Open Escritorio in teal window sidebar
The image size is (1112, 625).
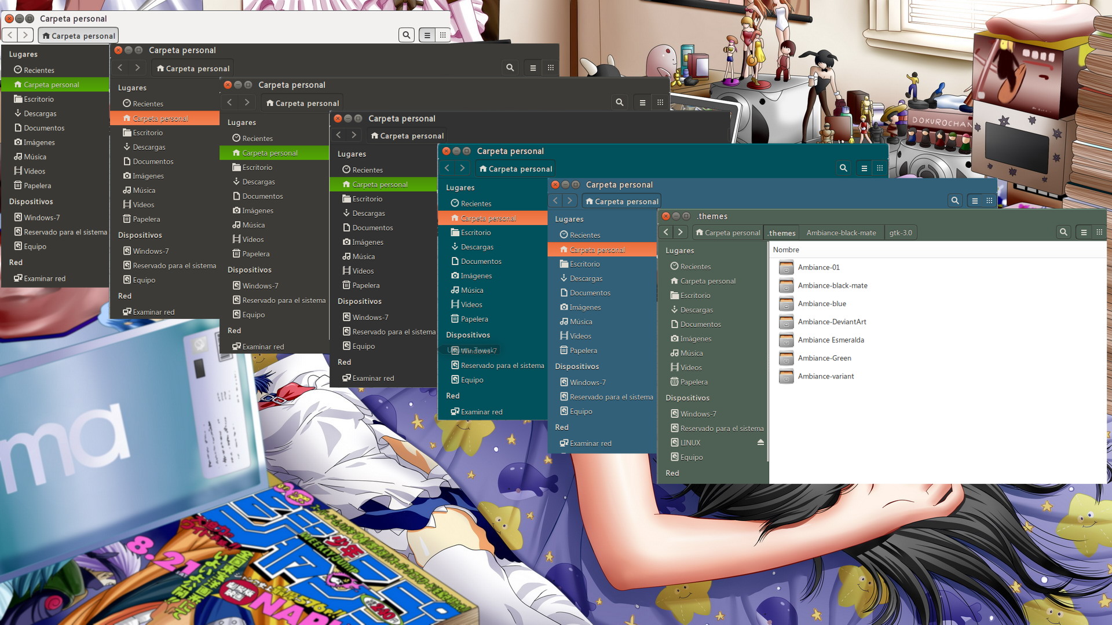pyautogui.click(x=492, y=233)
